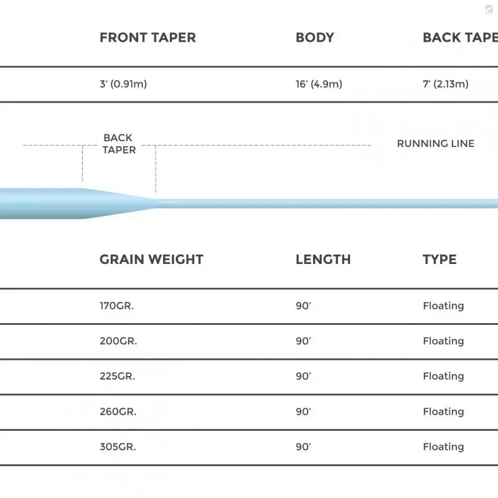Image resolution: width=498 pixels, height=498 pixels.
Task: Click the LENGTH column header
Action: coord(323,260)
